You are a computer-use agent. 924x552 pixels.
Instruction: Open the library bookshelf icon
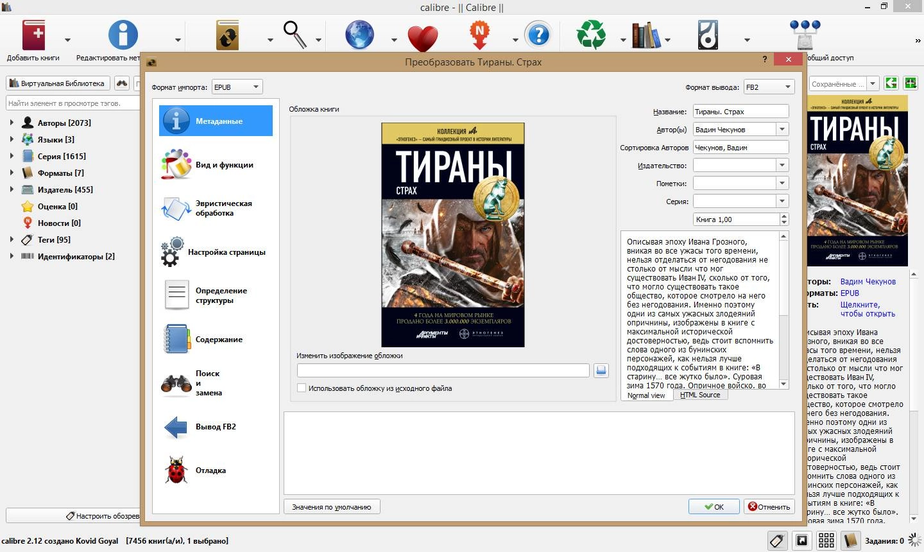pos(646,35)
